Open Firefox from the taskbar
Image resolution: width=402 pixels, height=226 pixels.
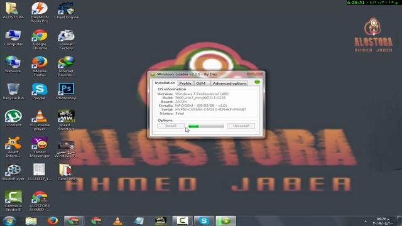(x=53, y=221)
